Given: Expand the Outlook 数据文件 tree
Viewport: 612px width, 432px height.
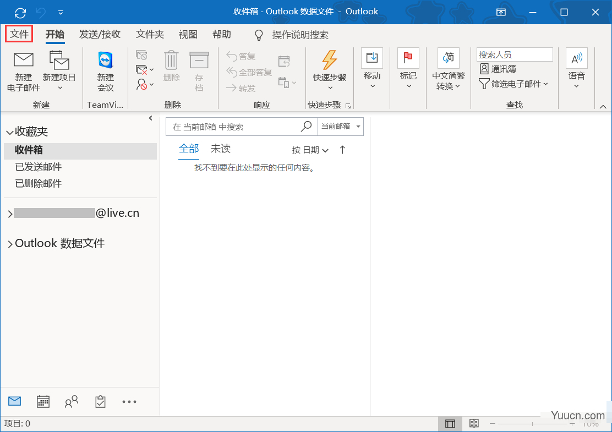Looking at the screenshot, I should [x=10, y=244].
